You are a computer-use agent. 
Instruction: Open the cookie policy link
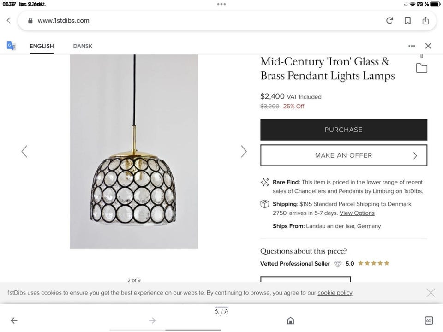(335, 293)
